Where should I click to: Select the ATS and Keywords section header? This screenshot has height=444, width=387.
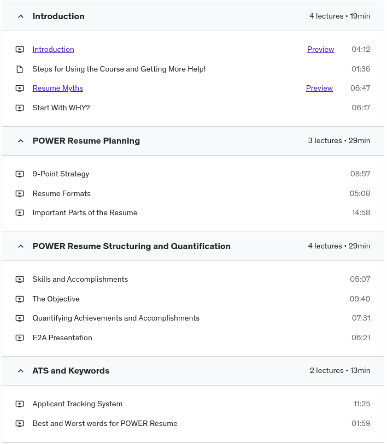click(71, 371)
